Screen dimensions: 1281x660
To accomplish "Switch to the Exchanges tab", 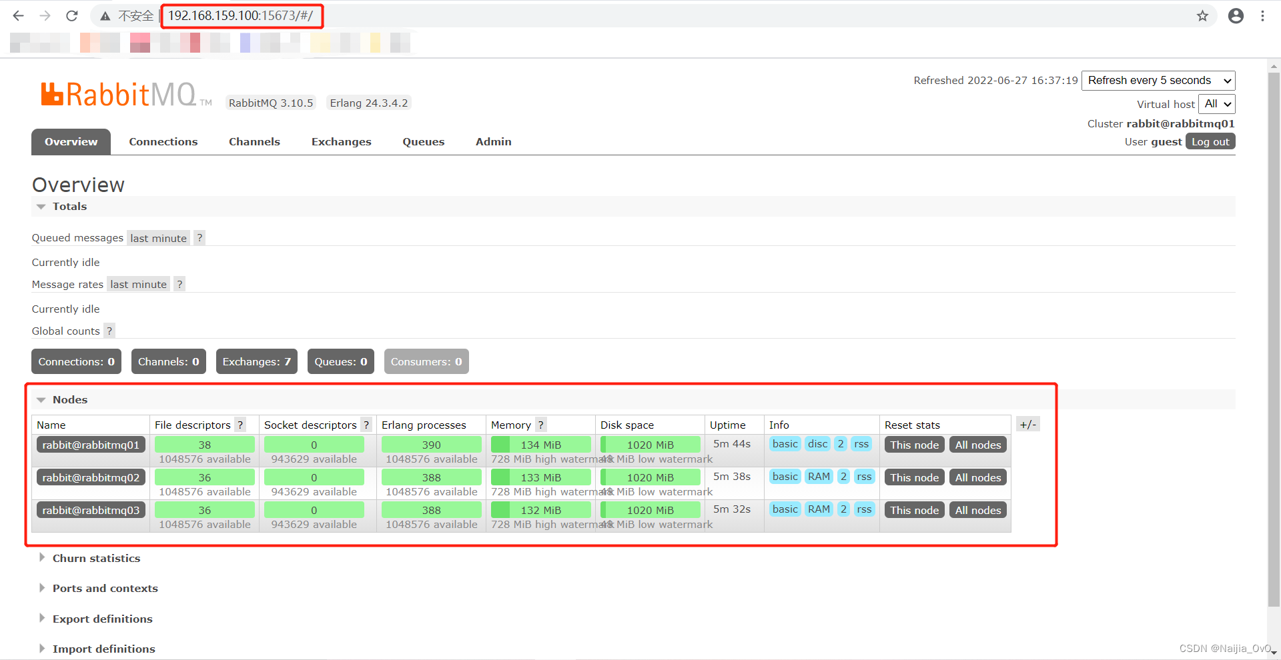I will 341,141.
